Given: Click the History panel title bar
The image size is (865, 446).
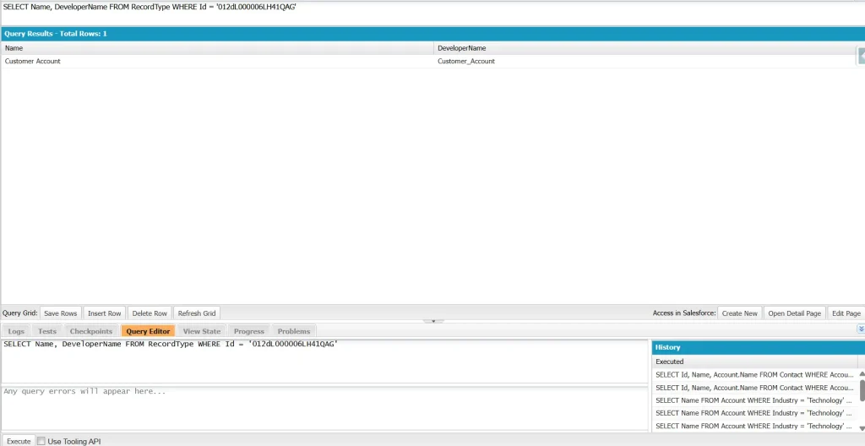Looking at the screenshot, I should coord(759,347).
